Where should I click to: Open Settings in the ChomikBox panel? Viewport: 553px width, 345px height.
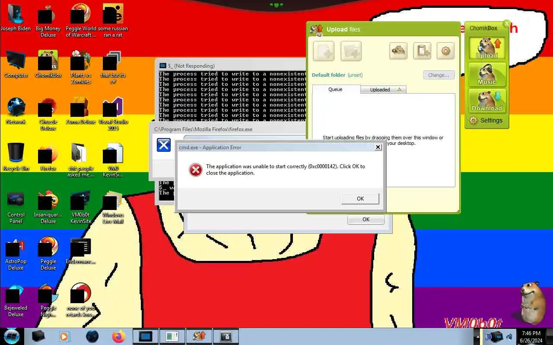(x=486, y=120)
